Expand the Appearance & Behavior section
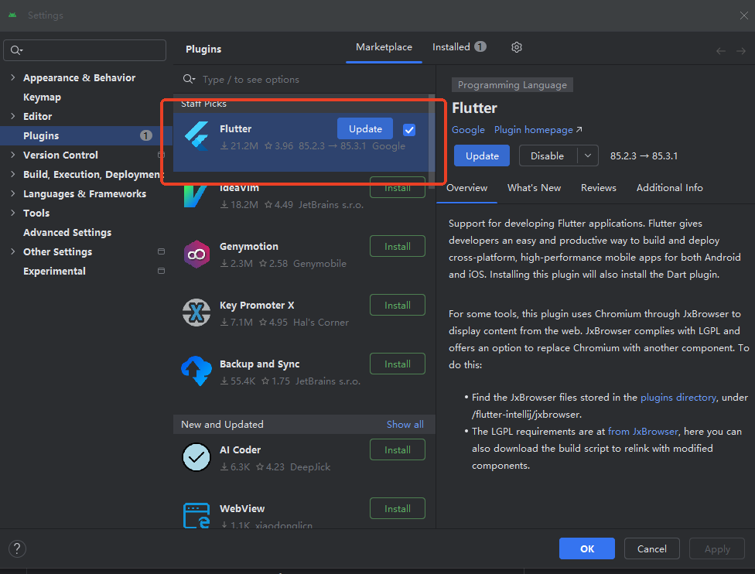This screenshot has height=574, width=755. click(x=12, y=78)
